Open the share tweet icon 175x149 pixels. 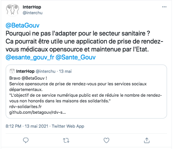click(x=147, y=140)
